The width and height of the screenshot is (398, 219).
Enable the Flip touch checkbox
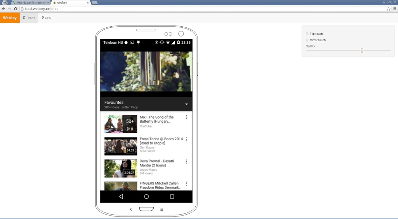(307, 34)
